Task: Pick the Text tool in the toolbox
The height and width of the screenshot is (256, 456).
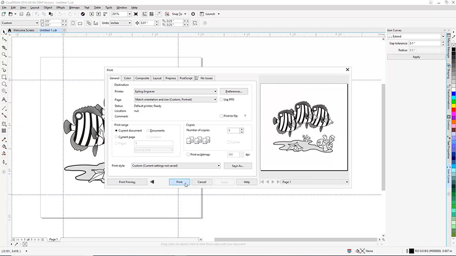Action: (x=4, y=99)
